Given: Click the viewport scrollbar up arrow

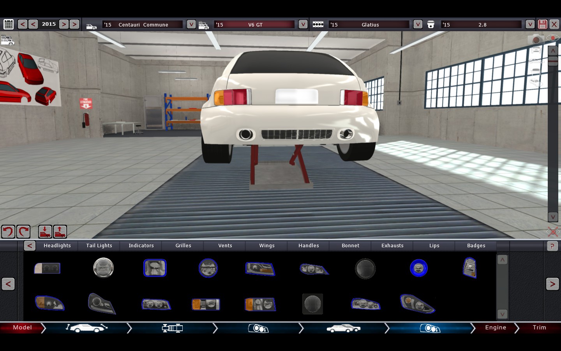Looking at the screenshot, I should 553,51.
